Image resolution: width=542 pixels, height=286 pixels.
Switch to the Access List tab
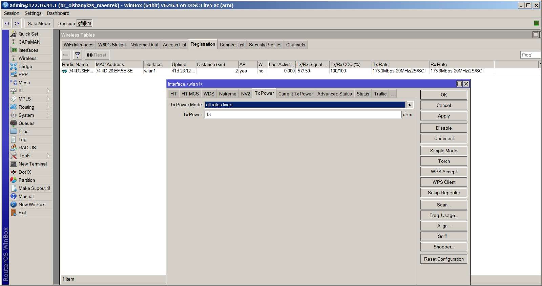click(174, 45)
